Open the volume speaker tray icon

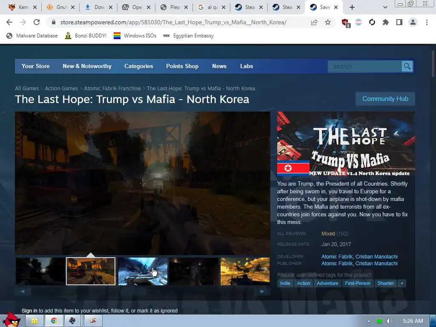point(389,321)
